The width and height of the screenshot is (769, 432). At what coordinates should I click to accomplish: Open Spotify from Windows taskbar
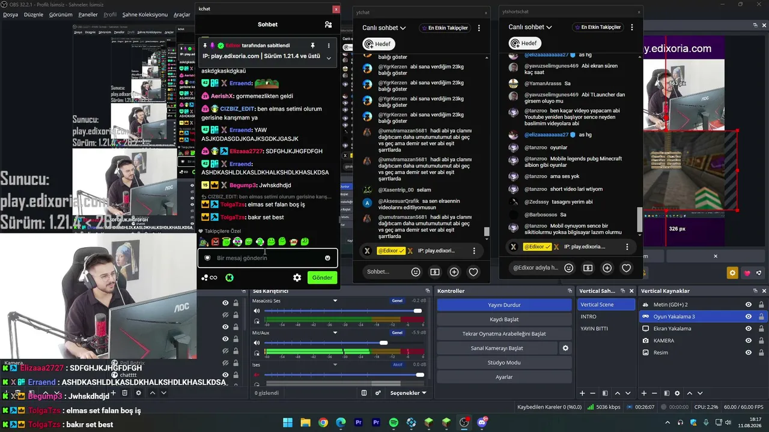point(394,422)
